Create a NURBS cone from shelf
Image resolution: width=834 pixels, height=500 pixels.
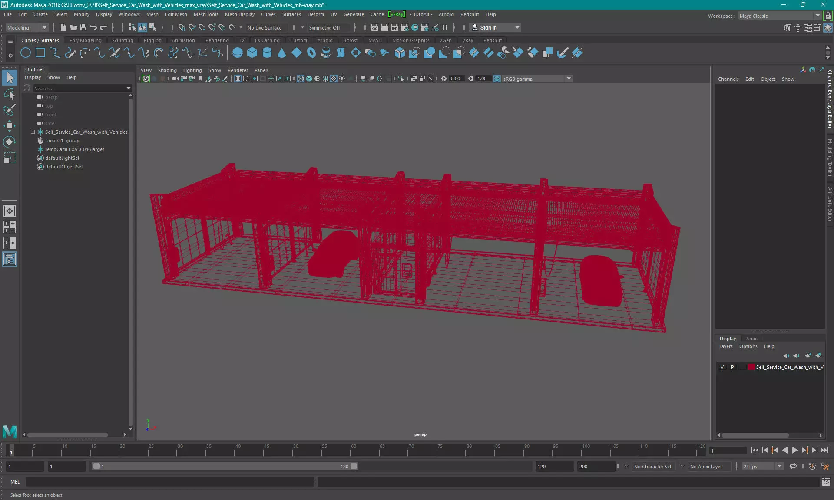point(282,53)
